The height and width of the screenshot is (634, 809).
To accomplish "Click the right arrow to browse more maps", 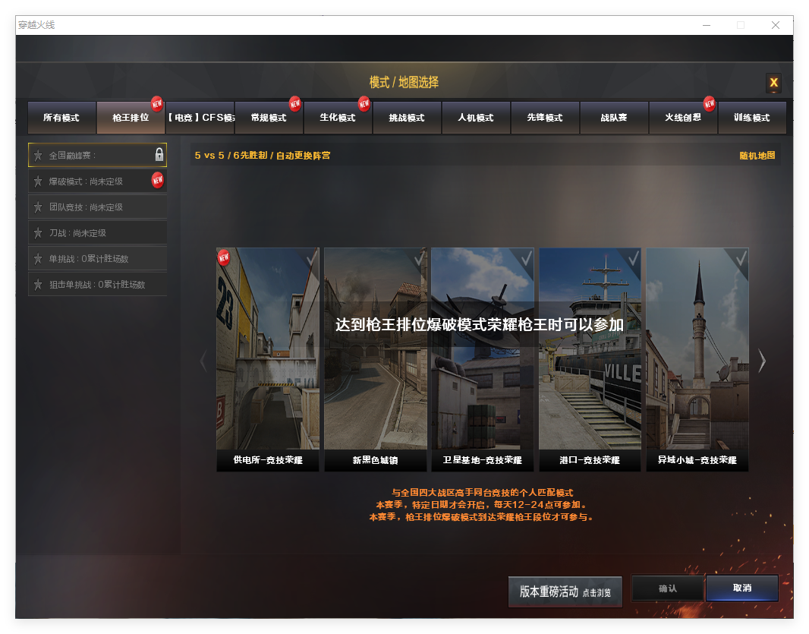I will tap(761, 360).
